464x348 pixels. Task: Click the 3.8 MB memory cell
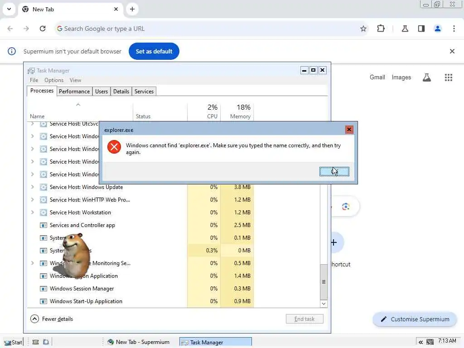[237, 187]
